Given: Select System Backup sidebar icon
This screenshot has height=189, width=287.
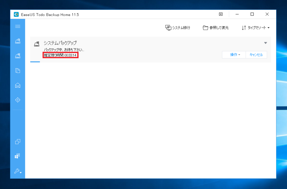Looking at the screenshot, I should 18,56.
